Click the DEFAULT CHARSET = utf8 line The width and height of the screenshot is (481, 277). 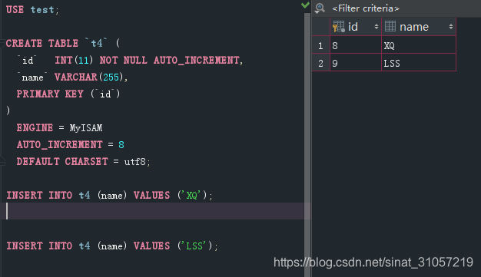(x=84, y=161)
